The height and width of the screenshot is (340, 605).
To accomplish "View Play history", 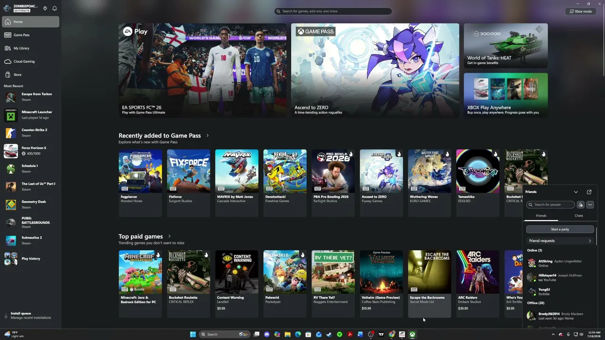I will [31, 258].
